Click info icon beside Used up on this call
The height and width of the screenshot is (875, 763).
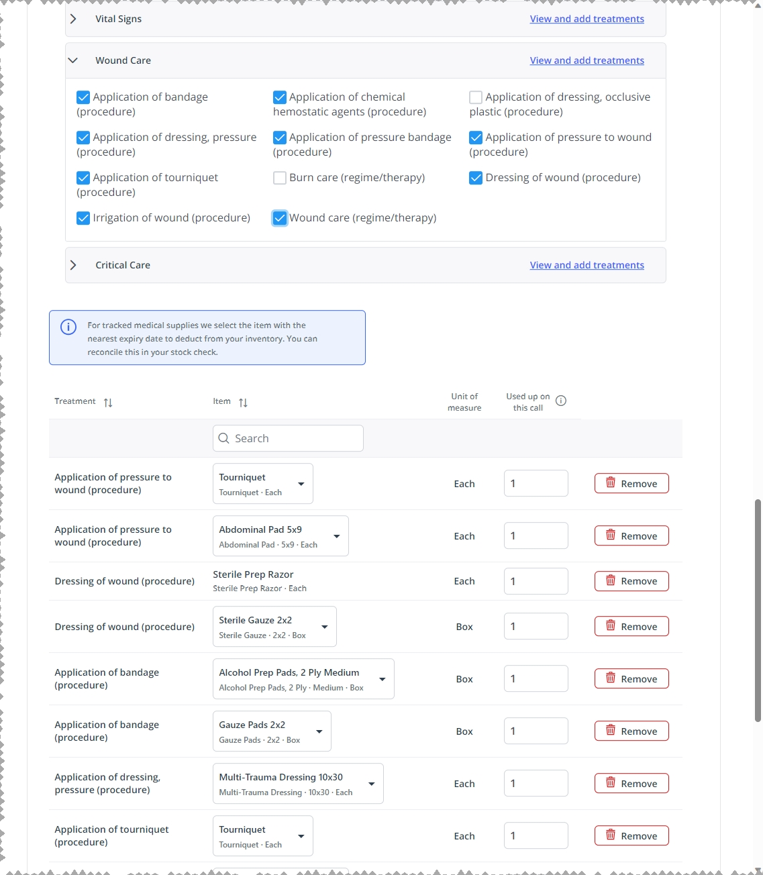[561, 401]
